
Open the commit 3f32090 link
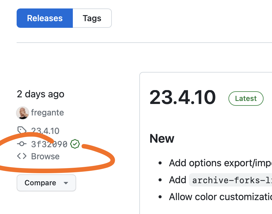(49, 144)
